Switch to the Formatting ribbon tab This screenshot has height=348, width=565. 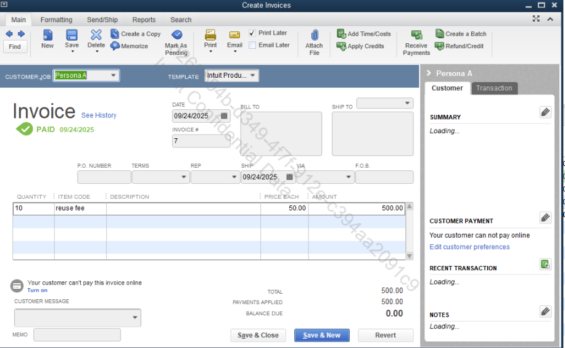(56, 20)
